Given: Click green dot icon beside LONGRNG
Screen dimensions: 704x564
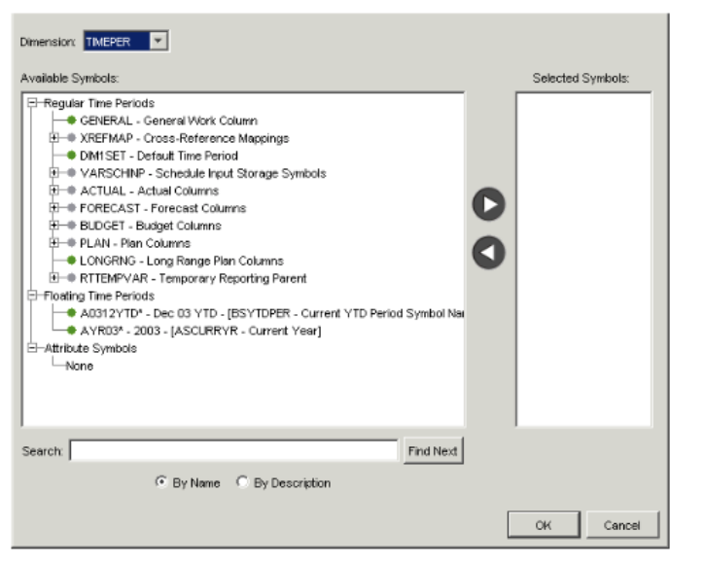Looking at the screenshot, I should [72, 261].
